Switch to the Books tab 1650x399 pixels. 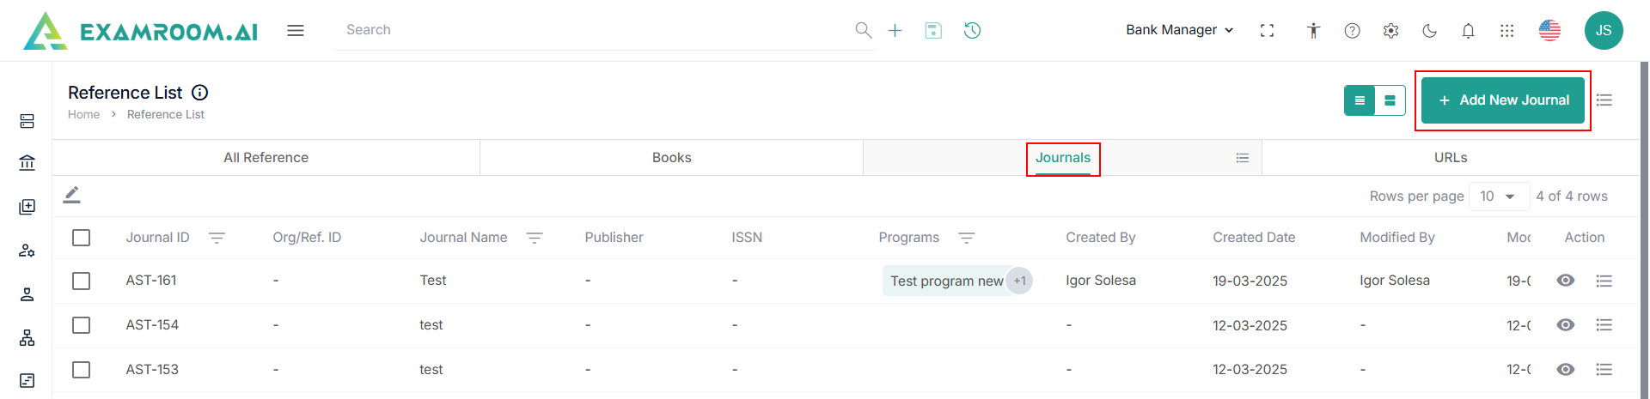click(x=671, y=158)
